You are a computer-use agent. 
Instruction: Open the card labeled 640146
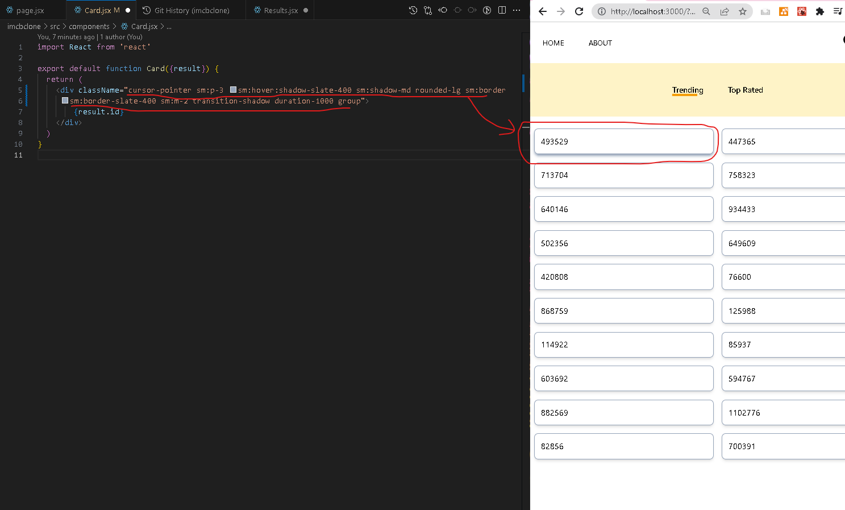[x=623, y=209]
